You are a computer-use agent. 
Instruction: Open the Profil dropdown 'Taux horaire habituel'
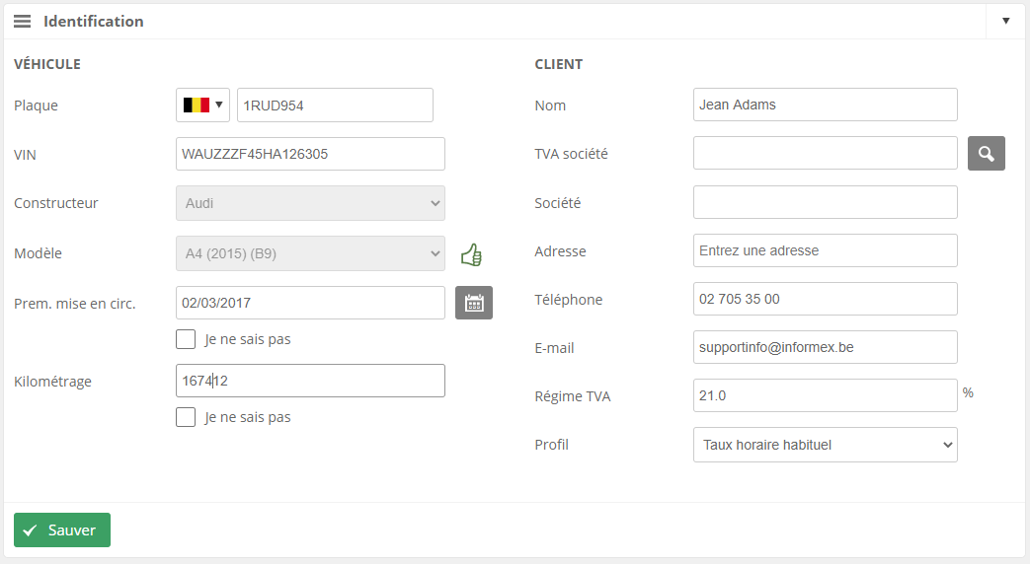pyautogui.click(x=825, y=445)
